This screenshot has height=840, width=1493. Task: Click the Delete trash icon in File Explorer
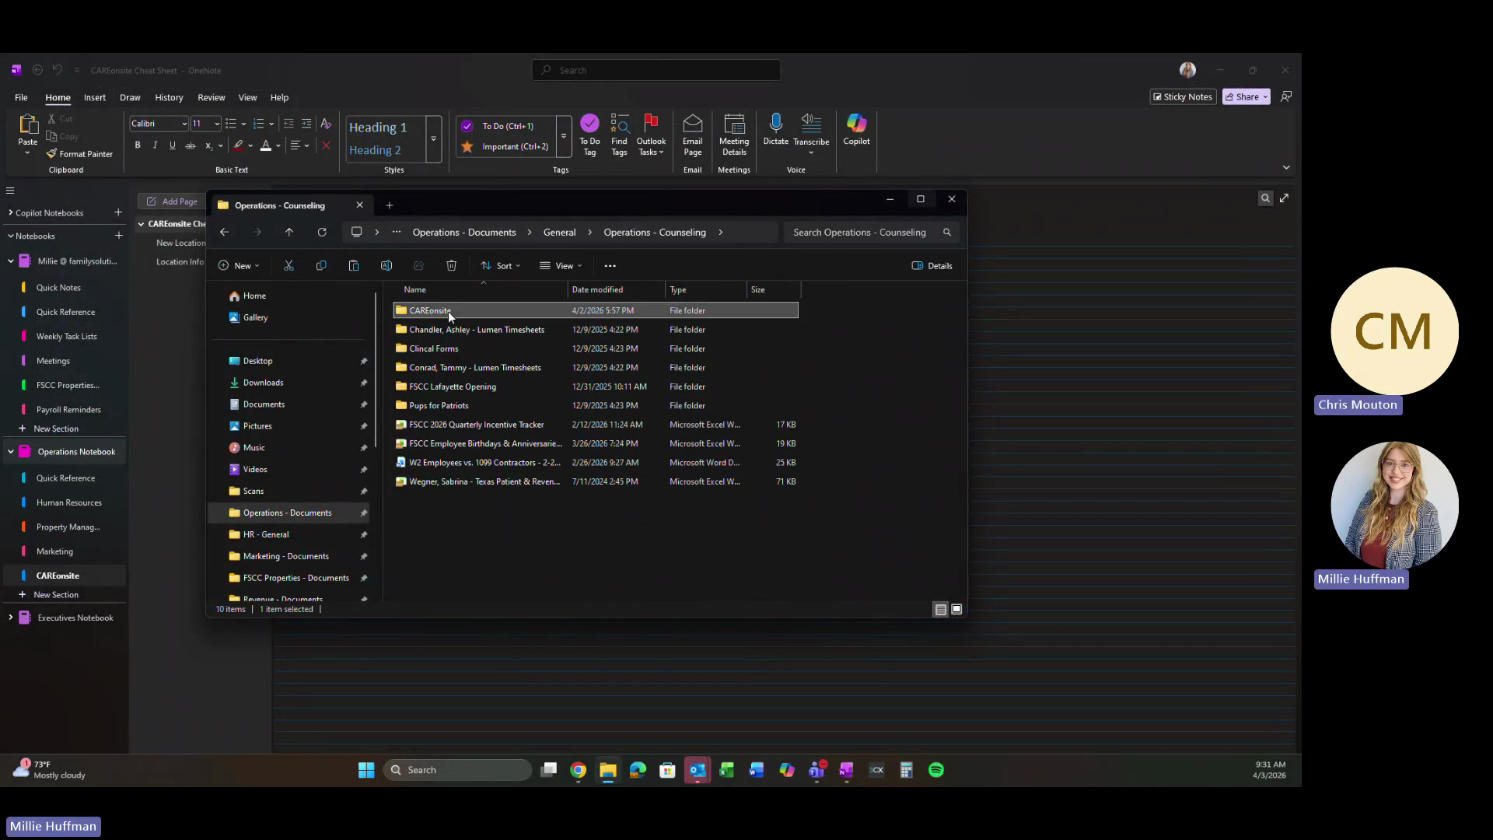coord(451,266)
